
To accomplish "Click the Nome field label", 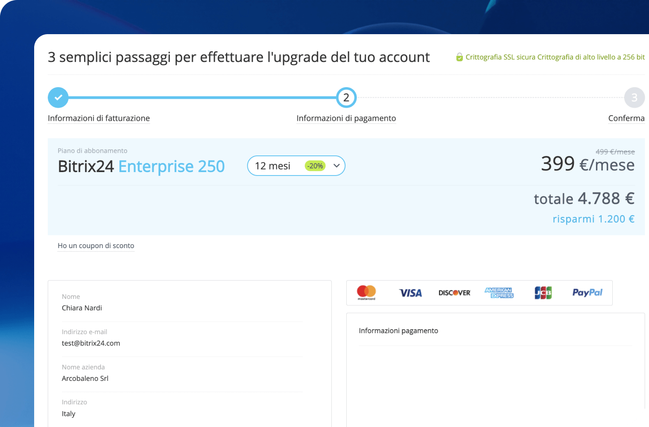I will (71, 297).
